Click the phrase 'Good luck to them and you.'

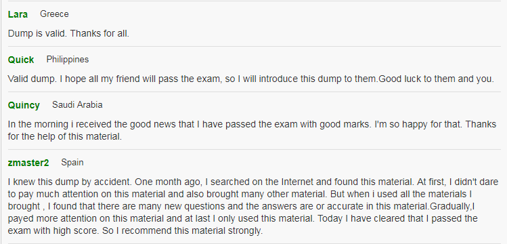(436, 79)
